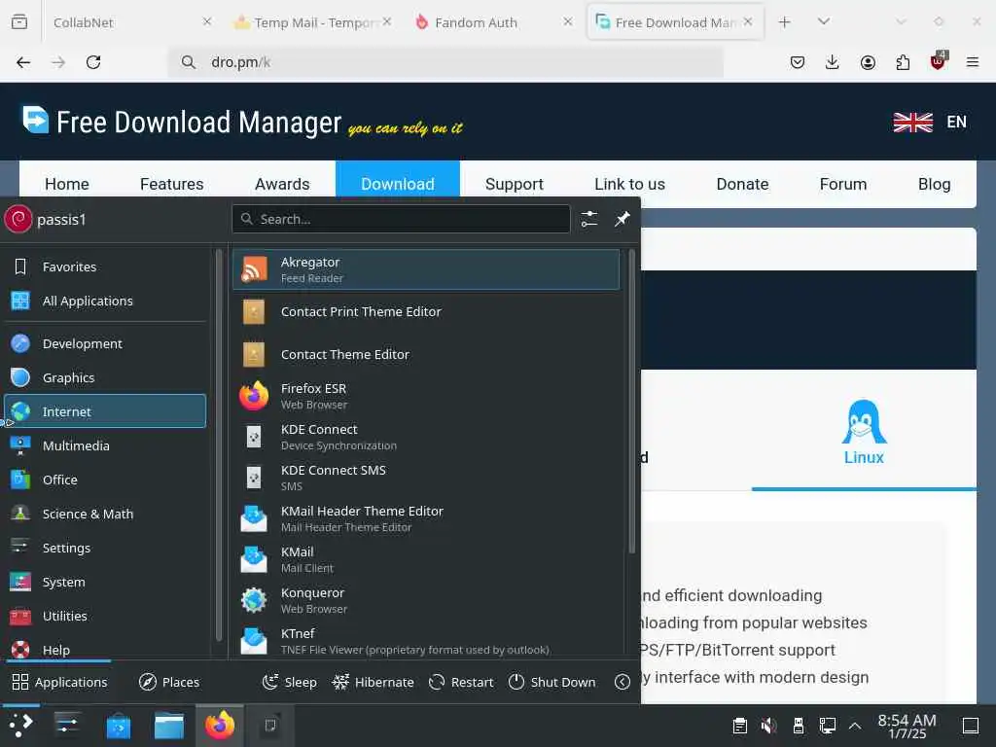Select Favorites category
Image resolution: width=996 pixels, height=747 pixels.
(x=105, y=267)
